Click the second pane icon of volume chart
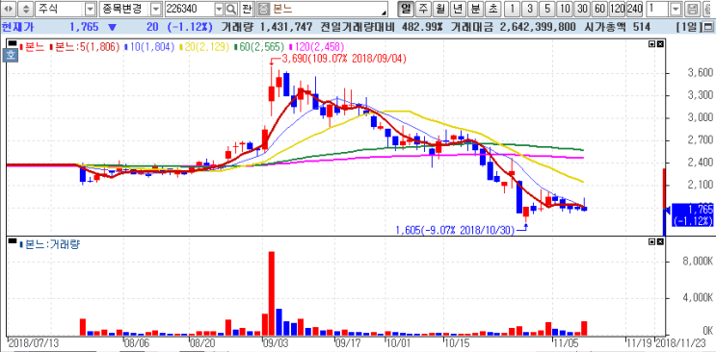716x352 pixels. pos(659,242)
